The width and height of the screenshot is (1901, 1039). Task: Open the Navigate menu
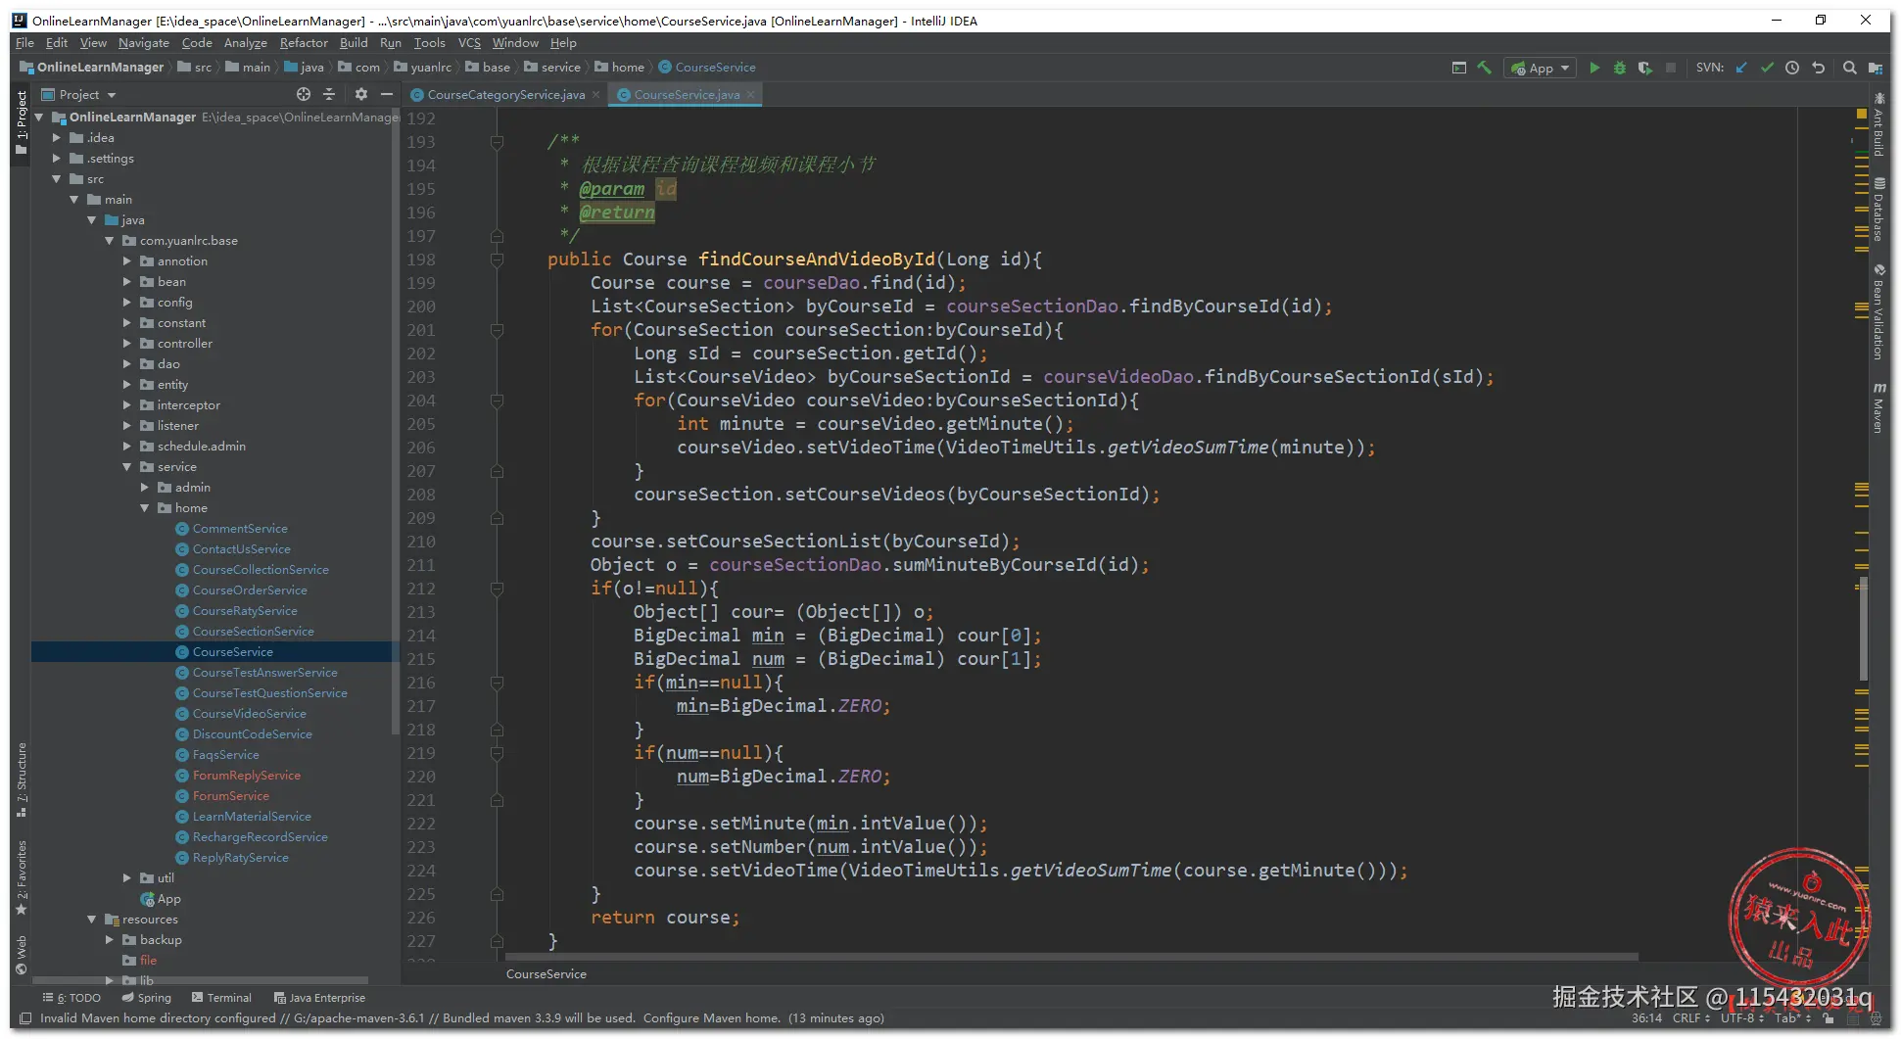(144, 43)
